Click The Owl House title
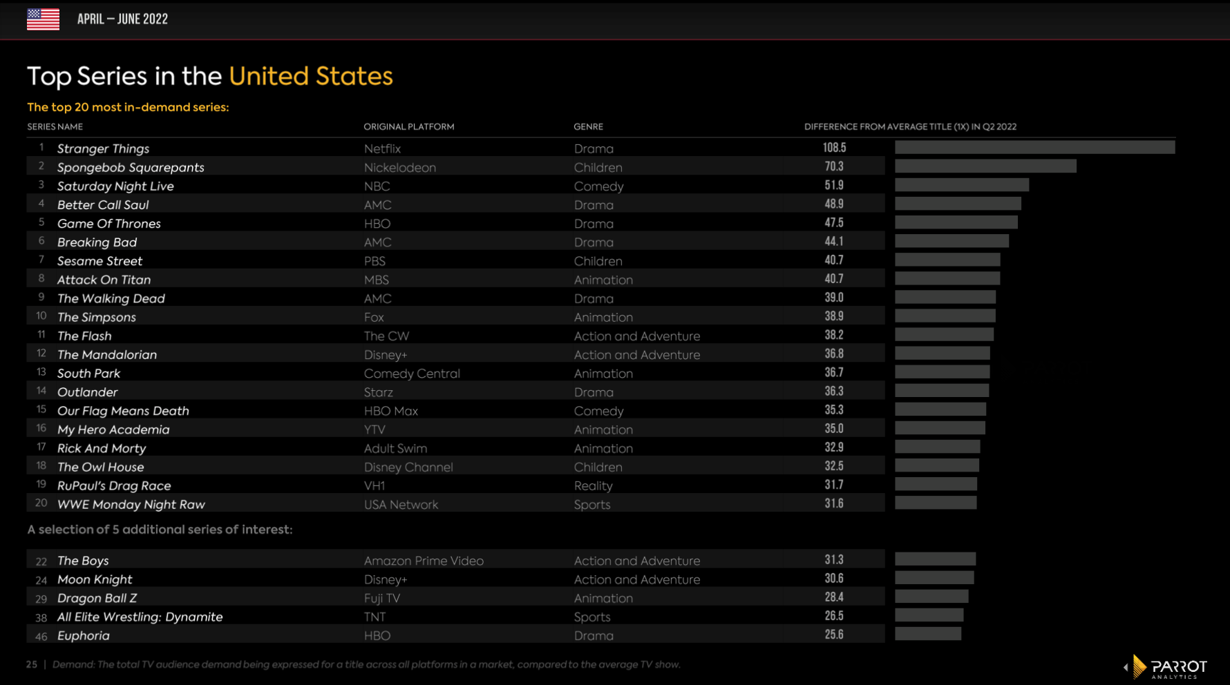 pyautogui.click(x=101, y=467)
